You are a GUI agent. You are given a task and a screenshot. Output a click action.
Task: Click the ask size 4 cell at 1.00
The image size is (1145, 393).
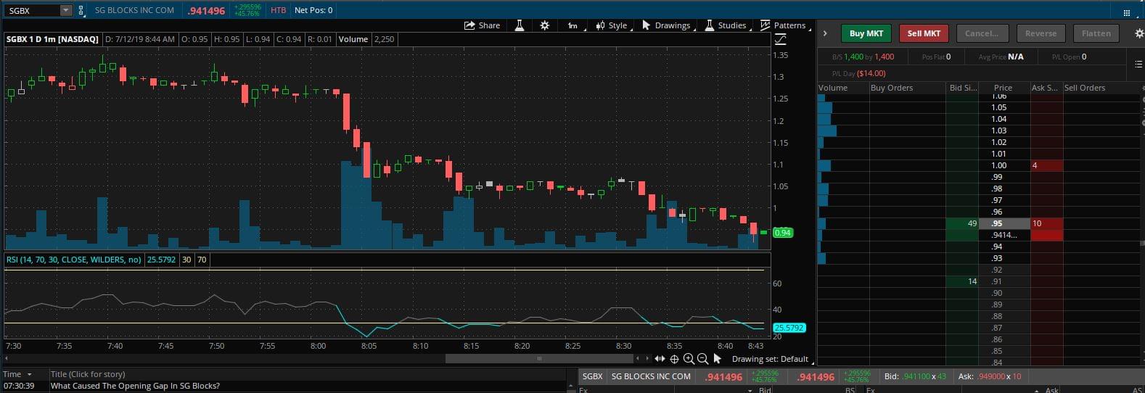pos(1046,165)
